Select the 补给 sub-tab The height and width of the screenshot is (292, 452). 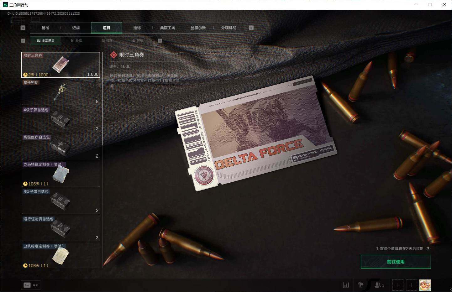point(76,41)
